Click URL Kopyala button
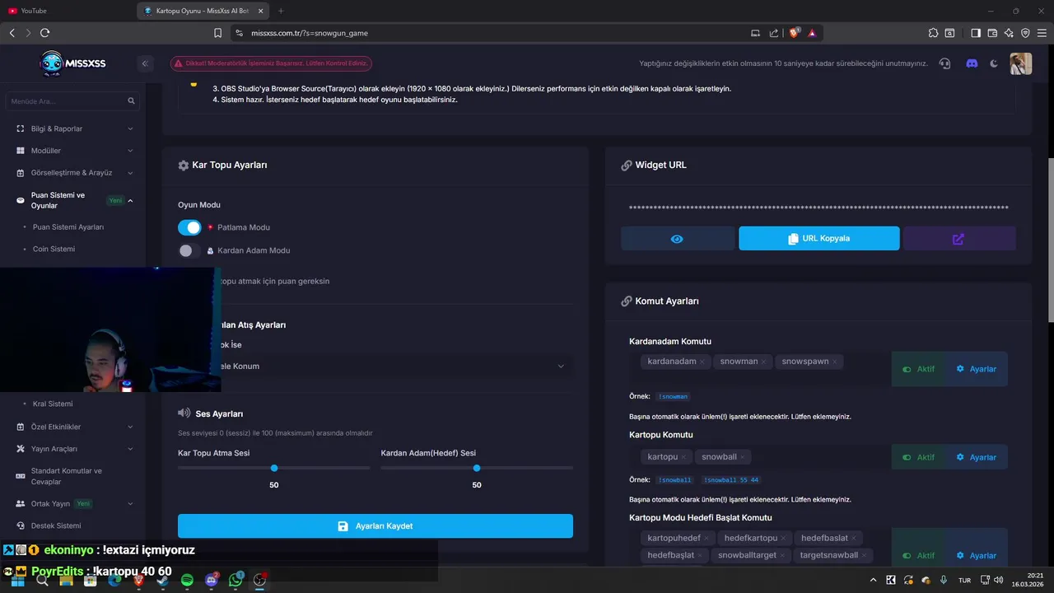 (x=818, y=239)
